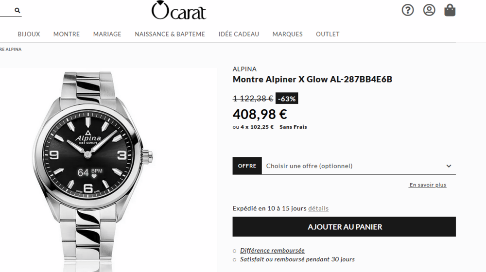Screen dimensions: 486x272
Task: Open the Choisir une offre selector
Action: tap(359, 166)
